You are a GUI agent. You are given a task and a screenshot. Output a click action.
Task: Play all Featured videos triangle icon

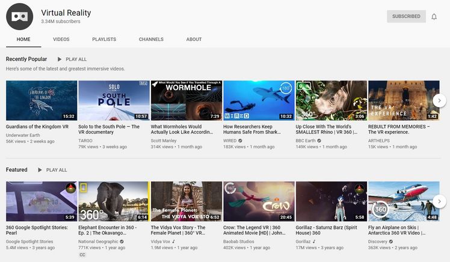point(40,170)
